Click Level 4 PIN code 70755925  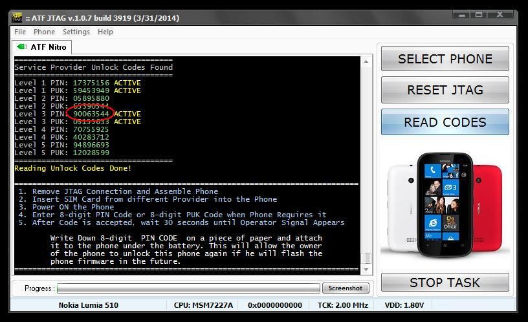click(91, 129)
